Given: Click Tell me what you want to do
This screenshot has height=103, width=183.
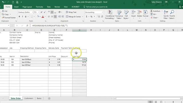Looking at the screenshot, I should click(x=95, y=7).
